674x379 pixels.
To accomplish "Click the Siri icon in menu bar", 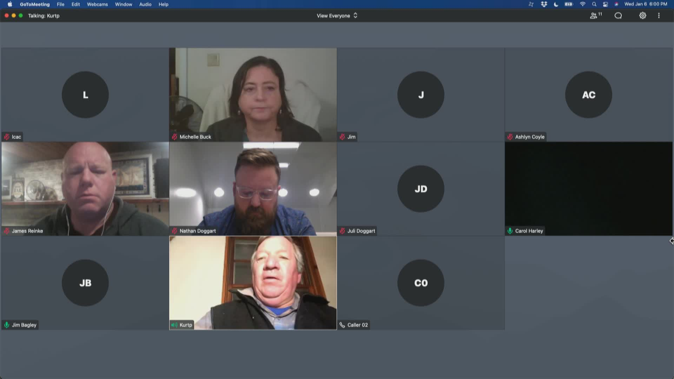I will [x=616, y=4].
